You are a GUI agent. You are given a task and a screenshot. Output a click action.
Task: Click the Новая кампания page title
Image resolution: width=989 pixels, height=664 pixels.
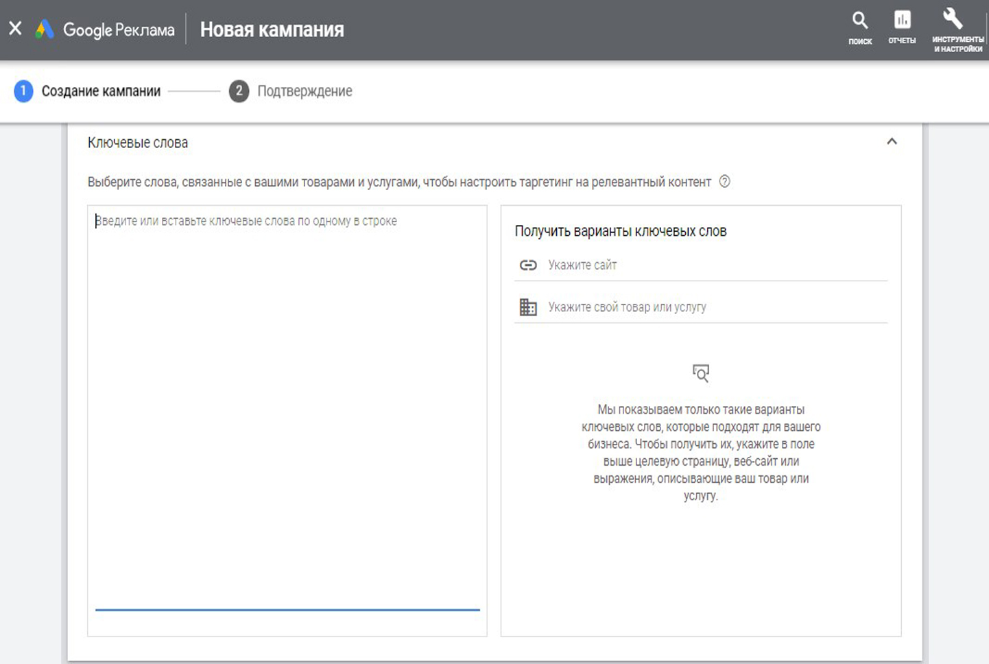point(272,29)
